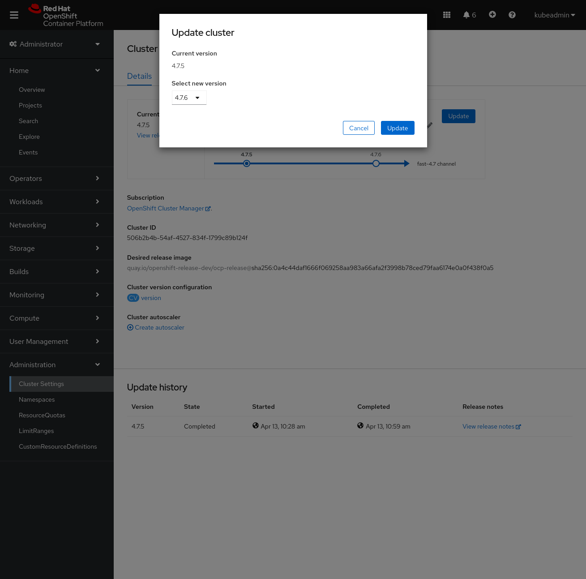Click external link icon after release notes
This screenshot has width=586, height=579.
(x=518, y=427)
